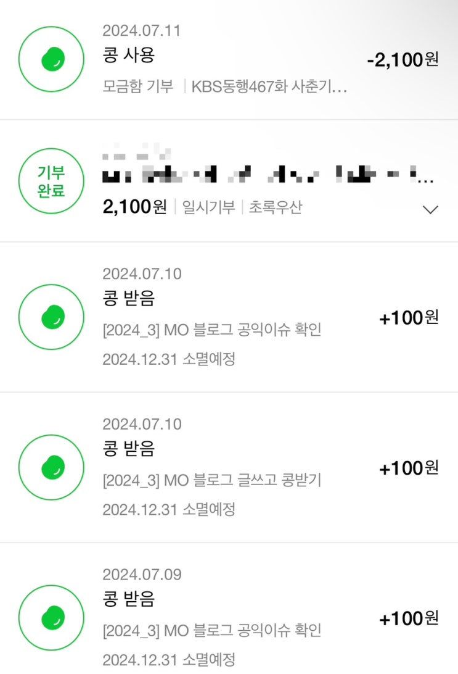Open the blurred donation title text

[x=268, y=176]
